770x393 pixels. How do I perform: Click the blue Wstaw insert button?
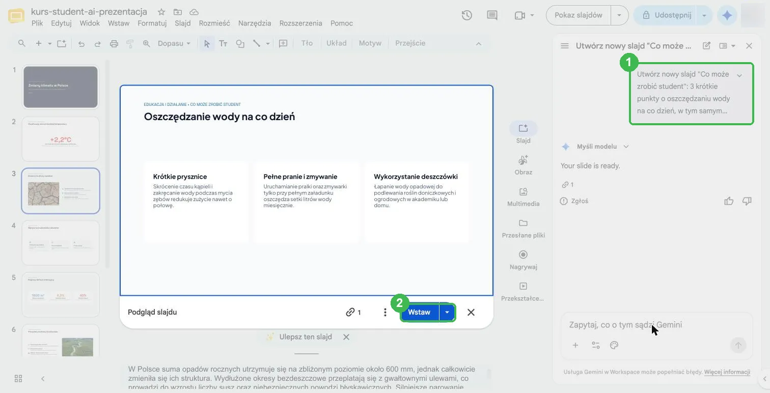(x=419, y=312)
